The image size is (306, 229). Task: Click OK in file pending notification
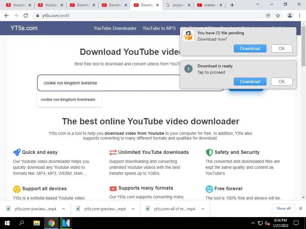point(281,49)
